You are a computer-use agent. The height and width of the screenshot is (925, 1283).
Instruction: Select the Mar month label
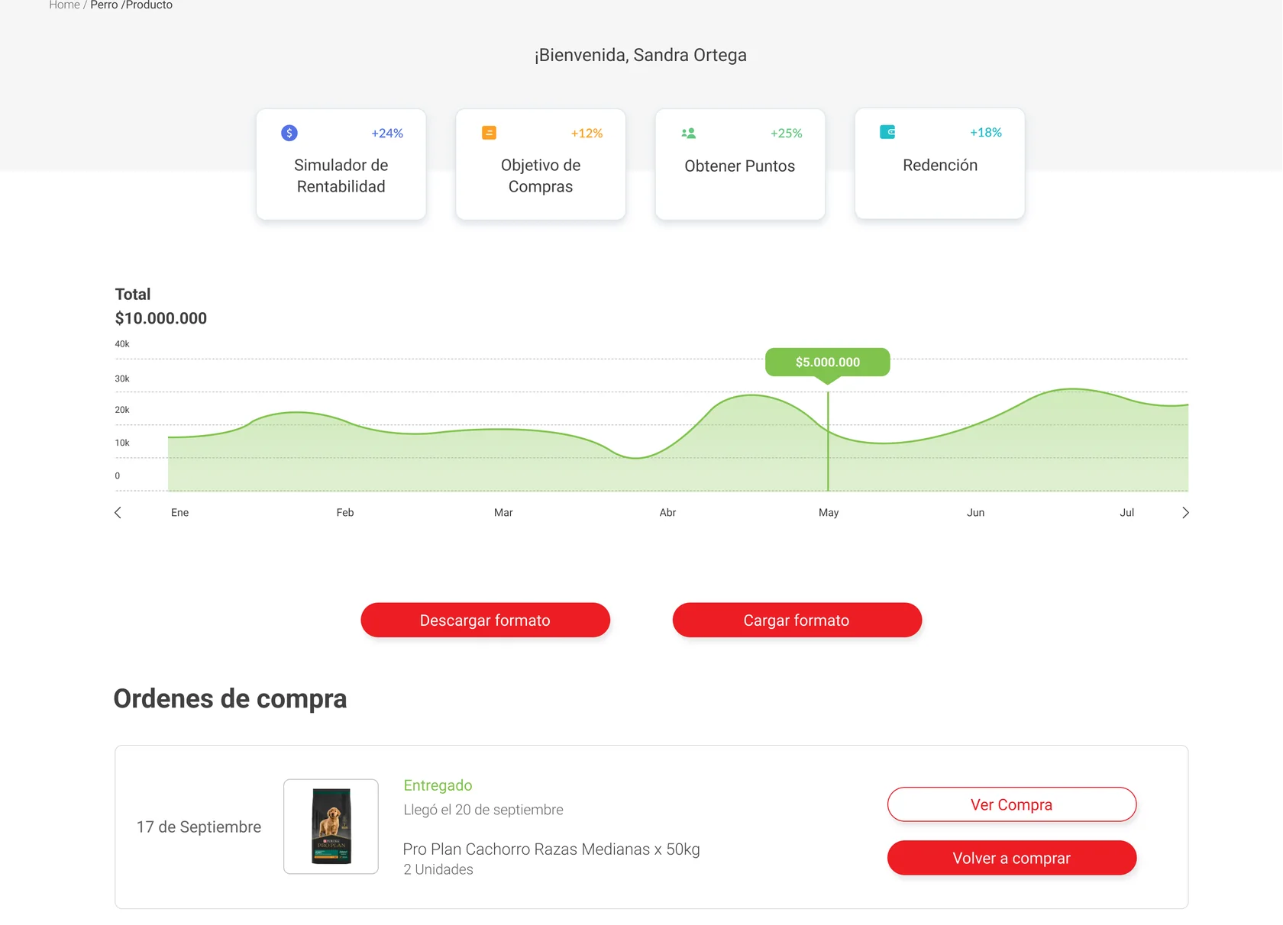503,513
